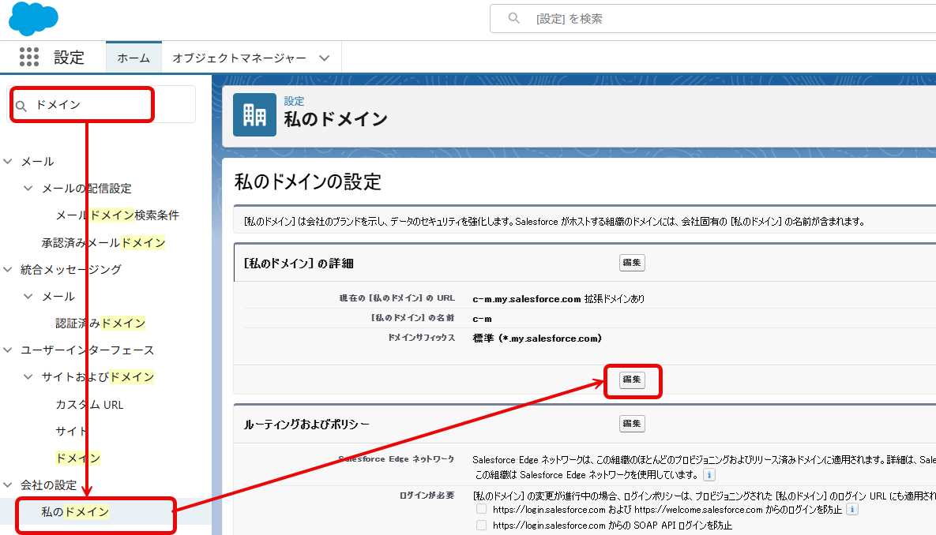This screenshot has height=535, width=936.
Task: Collapse the メールの配信設定 subsection
Action: click(28, 188)
